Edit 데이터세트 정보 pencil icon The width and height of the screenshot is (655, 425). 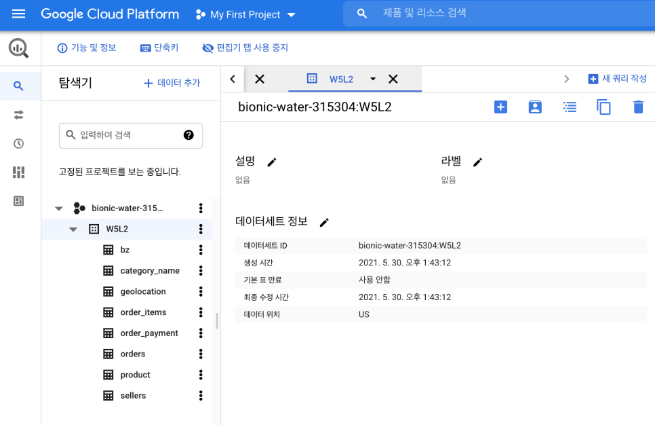click(x=324, y=223)
